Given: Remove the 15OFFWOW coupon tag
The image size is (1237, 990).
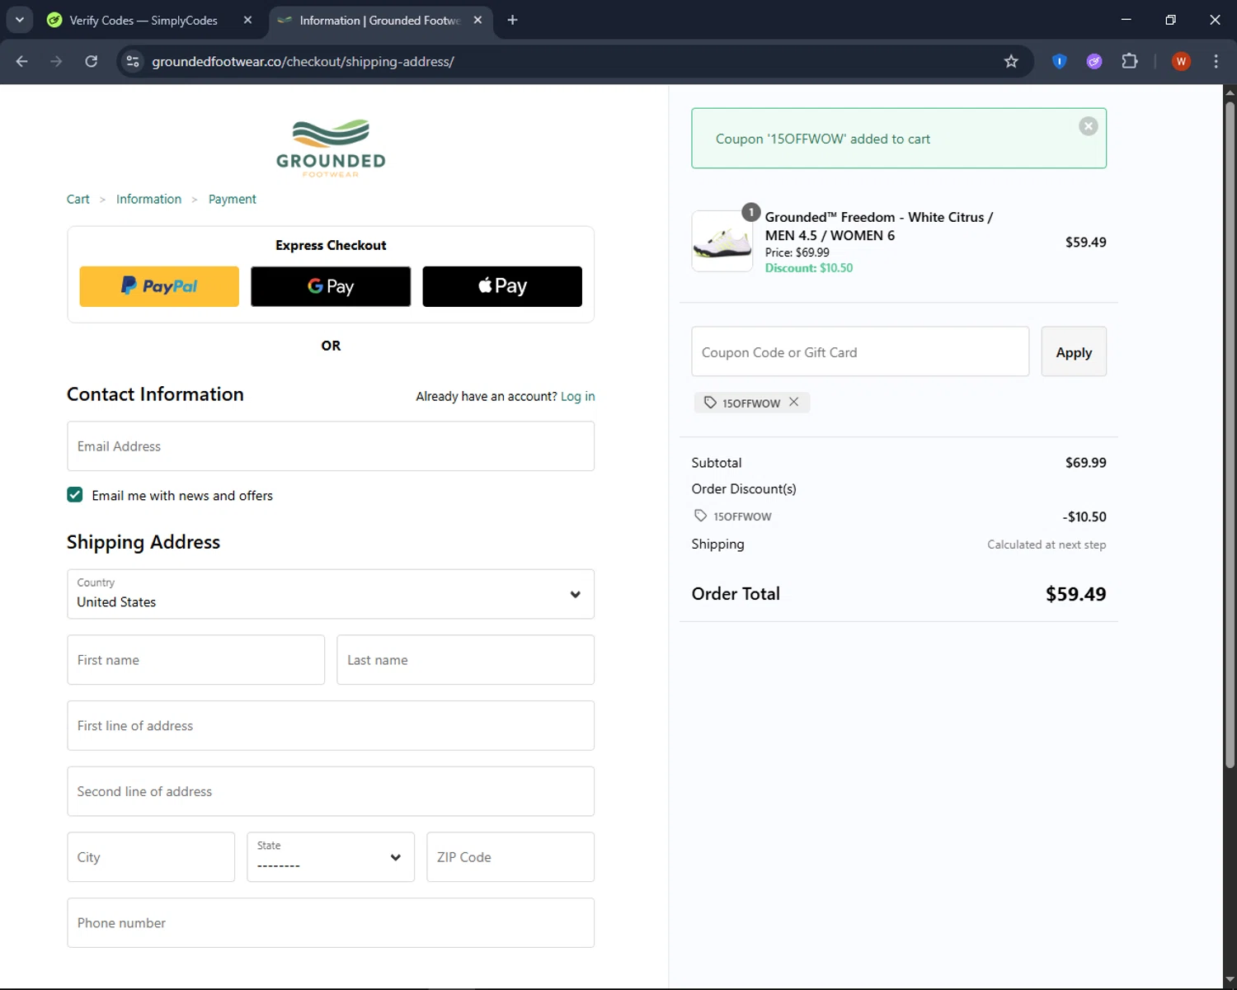Looking at the screenshot, I should 793,402.
